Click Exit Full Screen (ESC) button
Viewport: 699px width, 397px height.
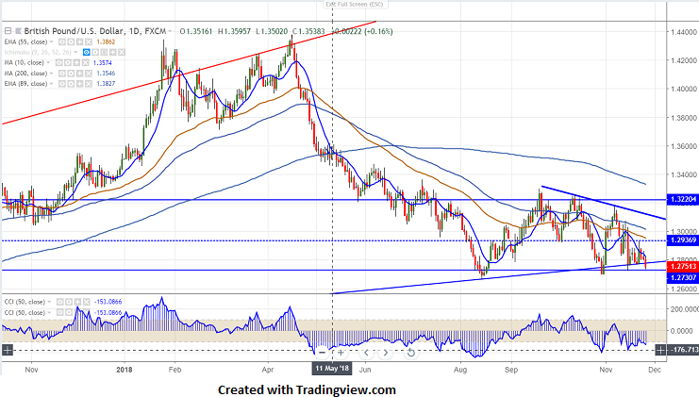[355, 5]
